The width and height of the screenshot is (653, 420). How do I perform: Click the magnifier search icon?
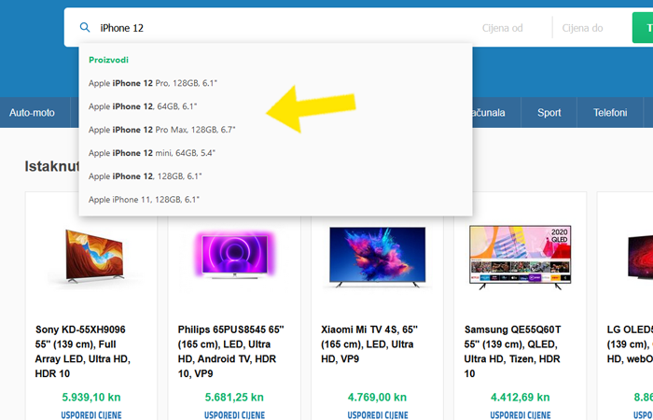click(x=85, y=27)
